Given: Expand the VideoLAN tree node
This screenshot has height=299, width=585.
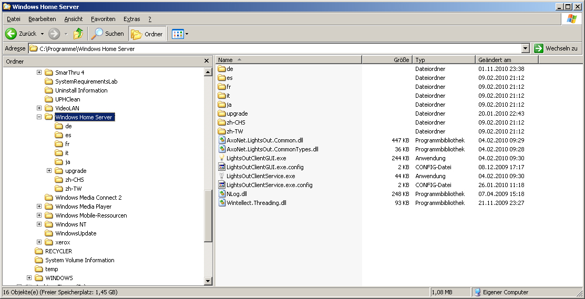Looking at the screenshot, I should point(39,108).
